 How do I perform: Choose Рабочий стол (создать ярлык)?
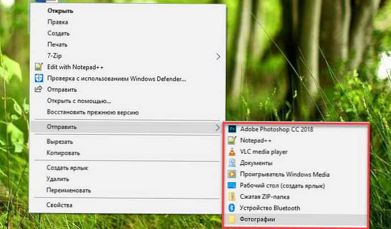coord(282,185)
